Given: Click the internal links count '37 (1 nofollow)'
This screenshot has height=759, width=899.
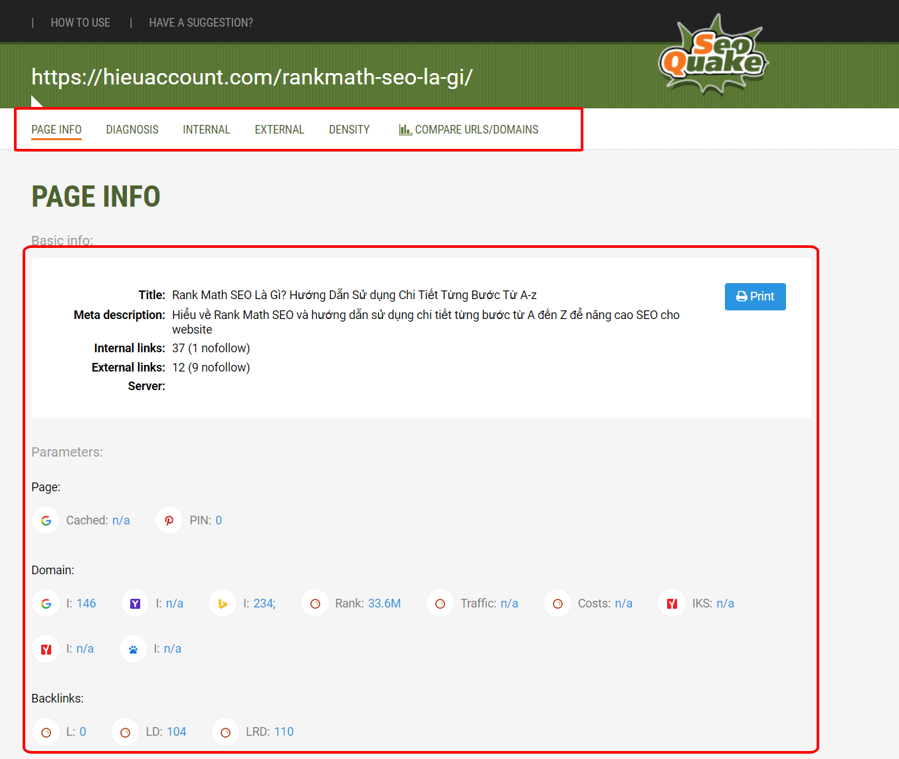Looking at the screenshot, I should click(211, 348).
